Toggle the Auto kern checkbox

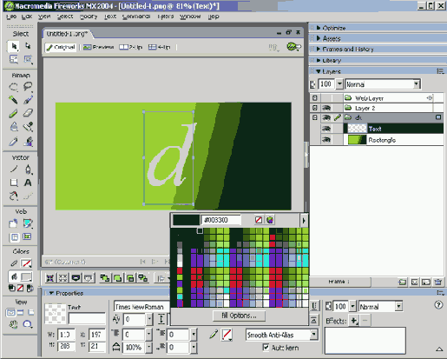(266, 347)
